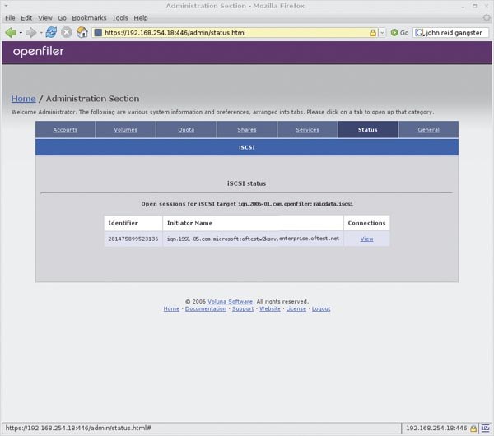Click the 192.168.254.18:446 status bar host
The image size is (494, 436).
tap(436, 428)
